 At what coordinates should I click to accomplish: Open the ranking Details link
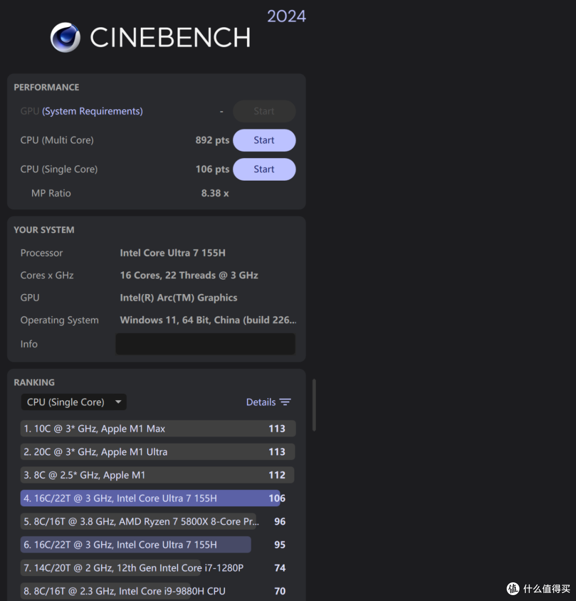pyautogui.click(x=261, y=402)
